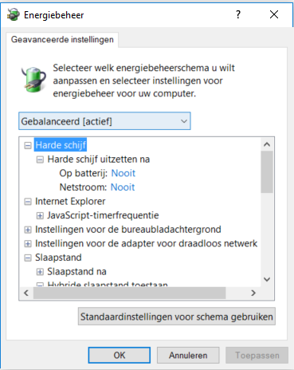Click the scroll left arrow below tree
The height and width of the screenshot is (370, 294).
(26, 293)
